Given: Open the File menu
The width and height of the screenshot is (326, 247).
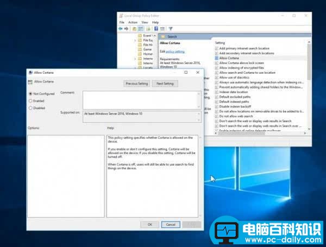Looking at the screenshot, I should coord(122,22).
